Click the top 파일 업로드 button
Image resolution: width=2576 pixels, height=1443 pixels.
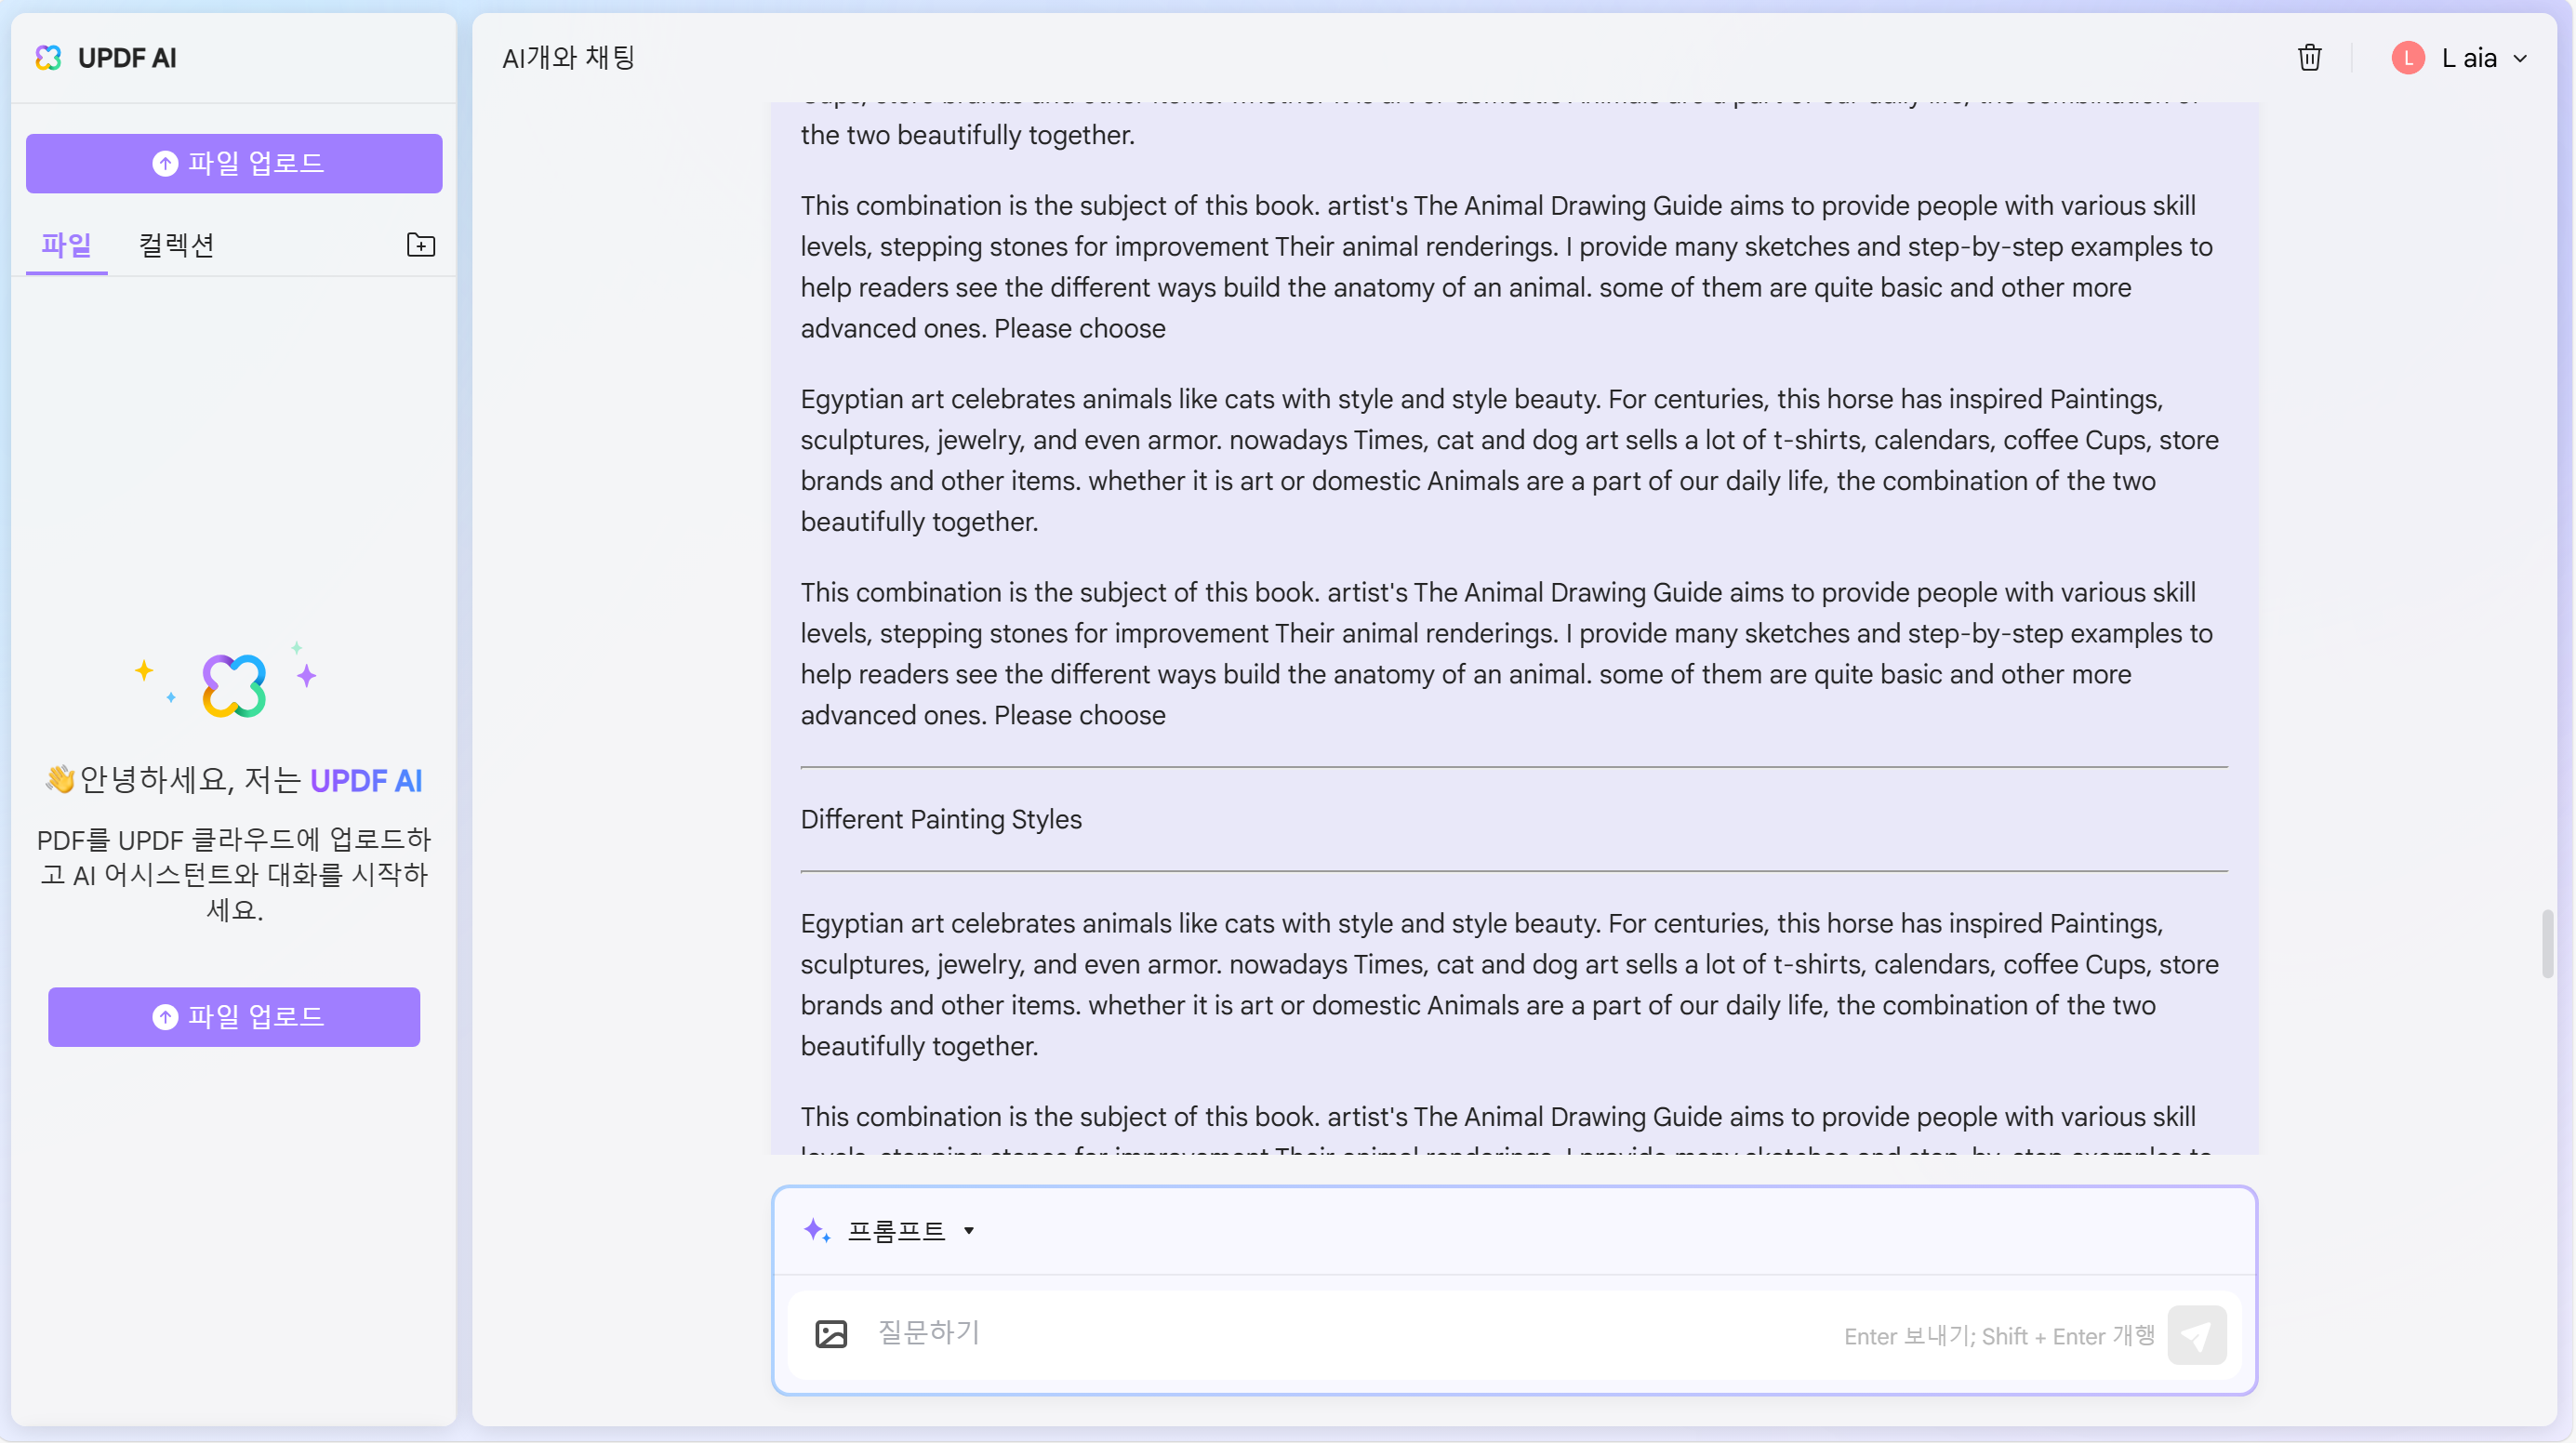click(x=234, y=163)
